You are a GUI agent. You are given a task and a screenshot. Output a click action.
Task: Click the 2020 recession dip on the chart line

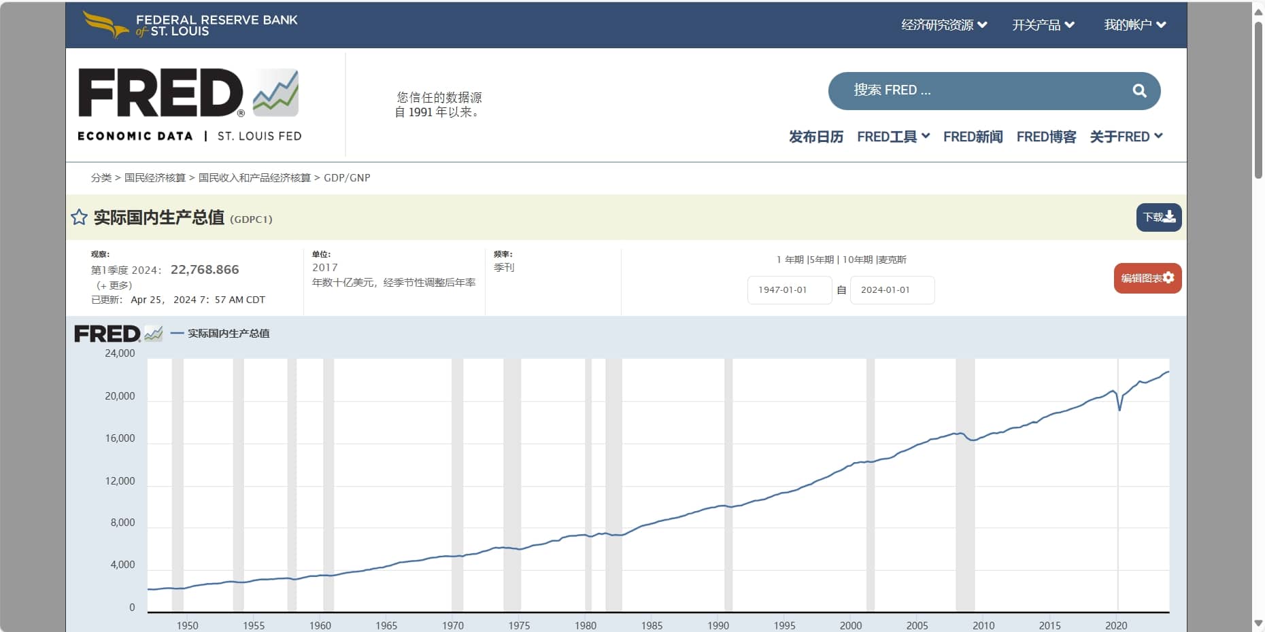1119,408
